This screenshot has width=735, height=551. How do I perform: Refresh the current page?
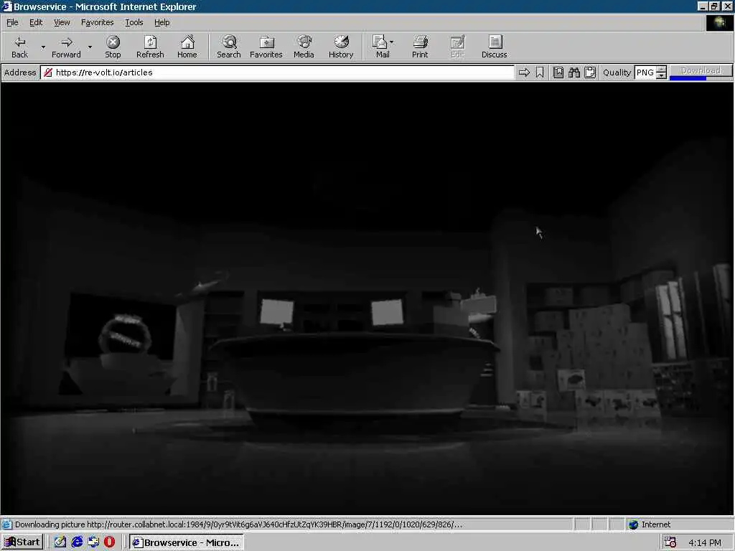pyautogui.click(x=150, y=47)
